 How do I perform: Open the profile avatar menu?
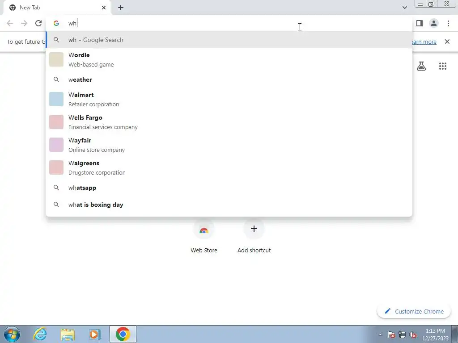point(434,23)
